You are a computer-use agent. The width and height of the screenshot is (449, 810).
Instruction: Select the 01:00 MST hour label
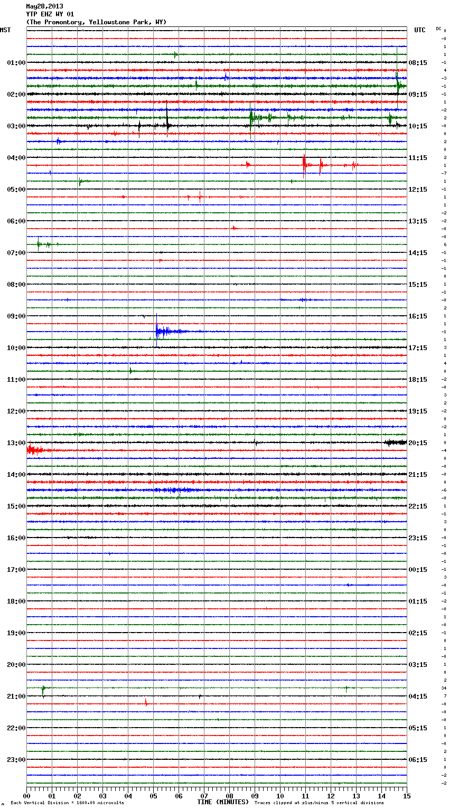click(x=16, y=63)
